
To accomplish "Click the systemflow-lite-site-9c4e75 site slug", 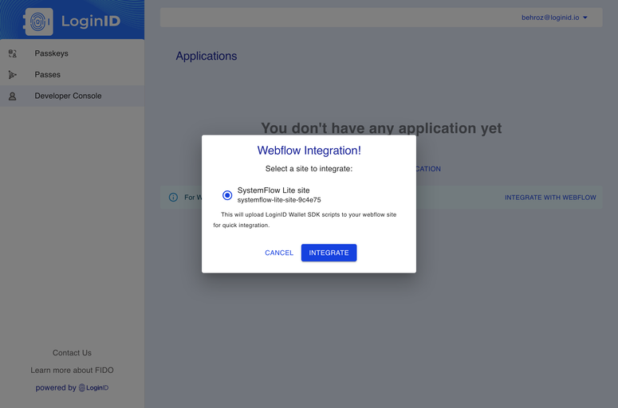I will [279, 200].
